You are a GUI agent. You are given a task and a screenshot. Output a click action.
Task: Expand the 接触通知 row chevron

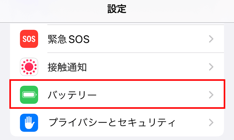pos(211,67)
